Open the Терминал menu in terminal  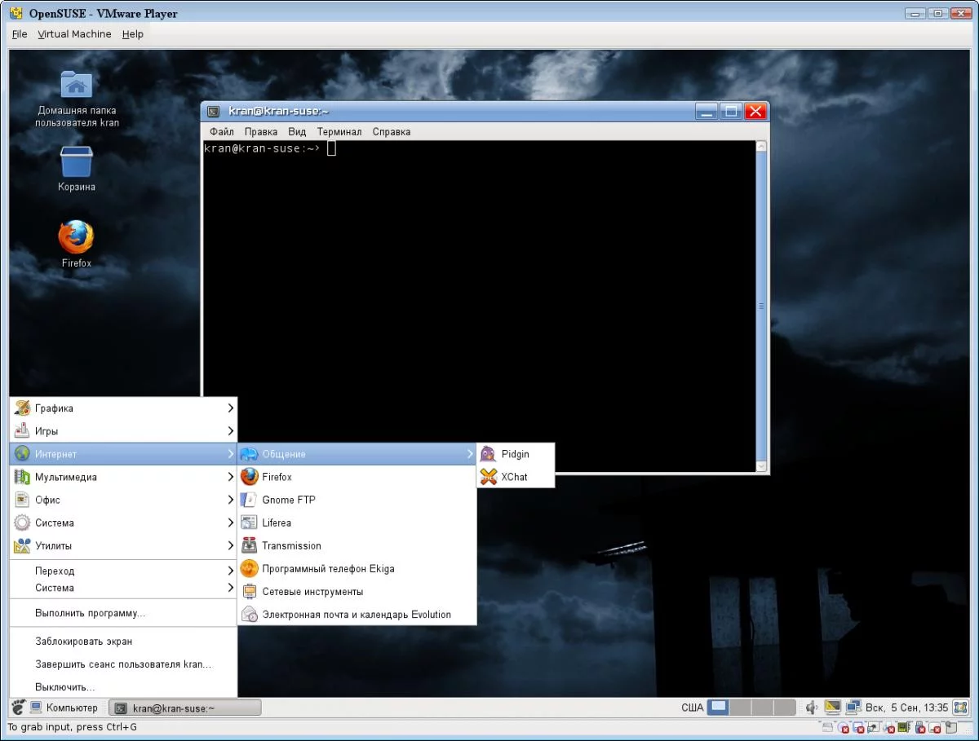click(339, 131)
